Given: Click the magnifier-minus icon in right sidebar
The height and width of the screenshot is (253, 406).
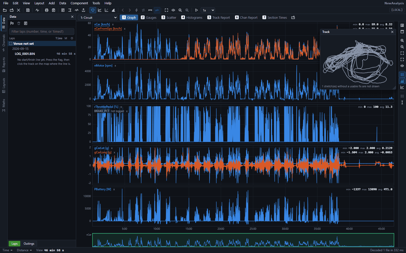Looking at the screenshot, I should (x=402, y=47).
